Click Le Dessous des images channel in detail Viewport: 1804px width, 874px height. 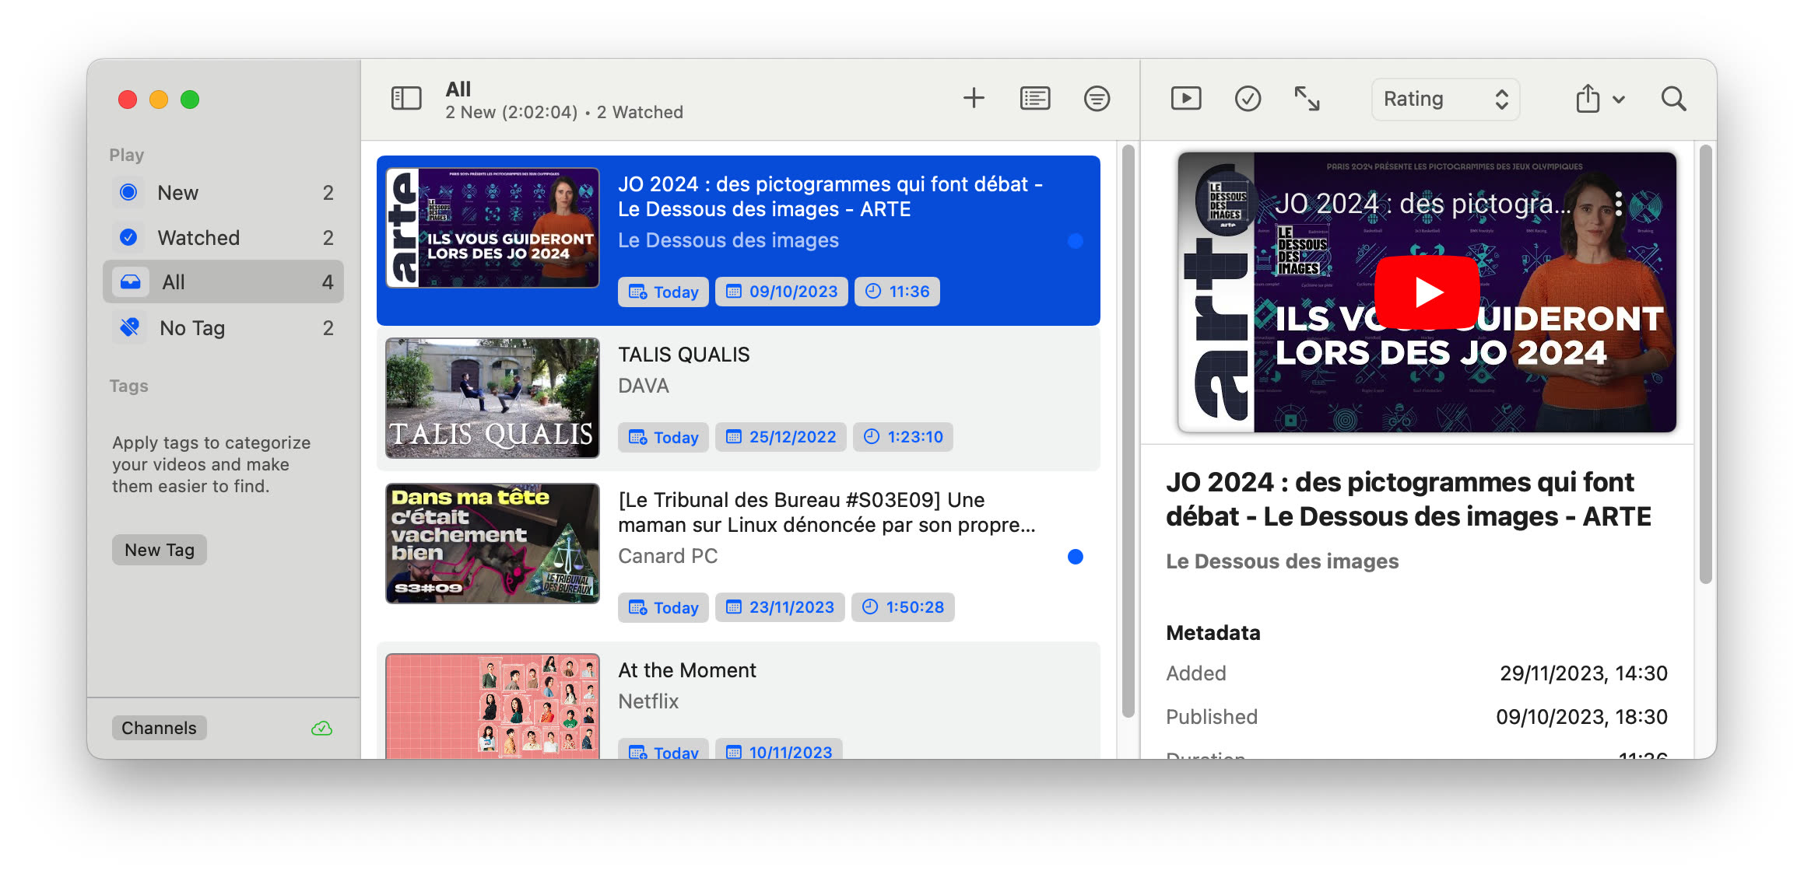click(1282, 561)
